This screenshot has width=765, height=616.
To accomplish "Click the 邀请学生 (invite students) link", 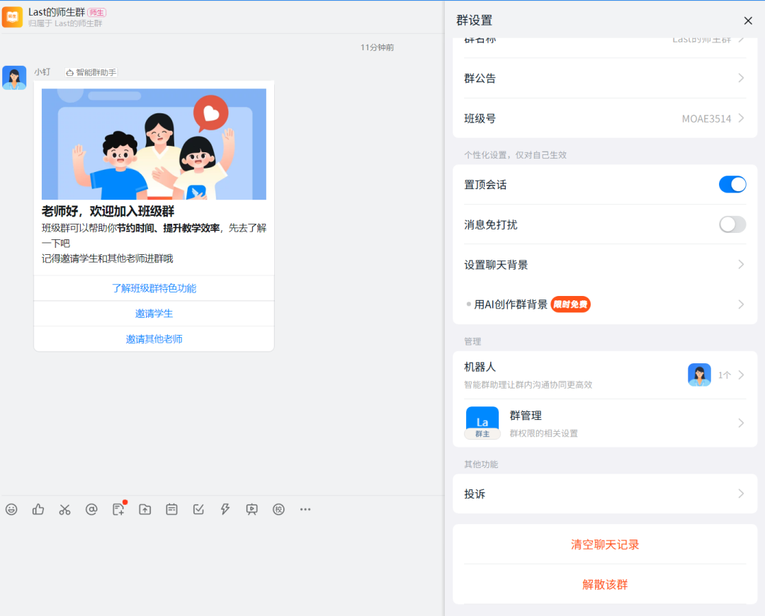I will (x=154, y=313).
